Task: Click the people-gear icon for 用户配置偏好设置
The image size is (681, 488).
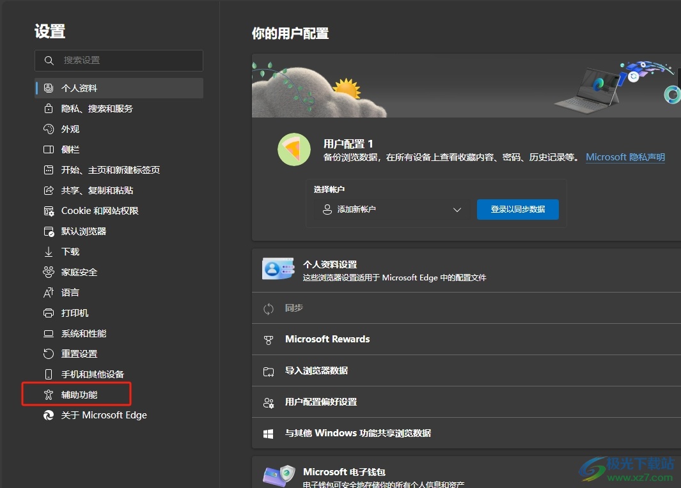Action: [269, 403]
